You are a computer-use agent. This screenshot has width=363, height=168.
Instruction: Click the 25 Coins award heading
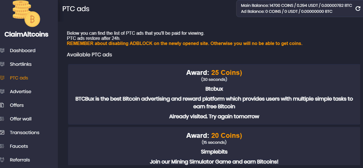click(x=214, y=73)
